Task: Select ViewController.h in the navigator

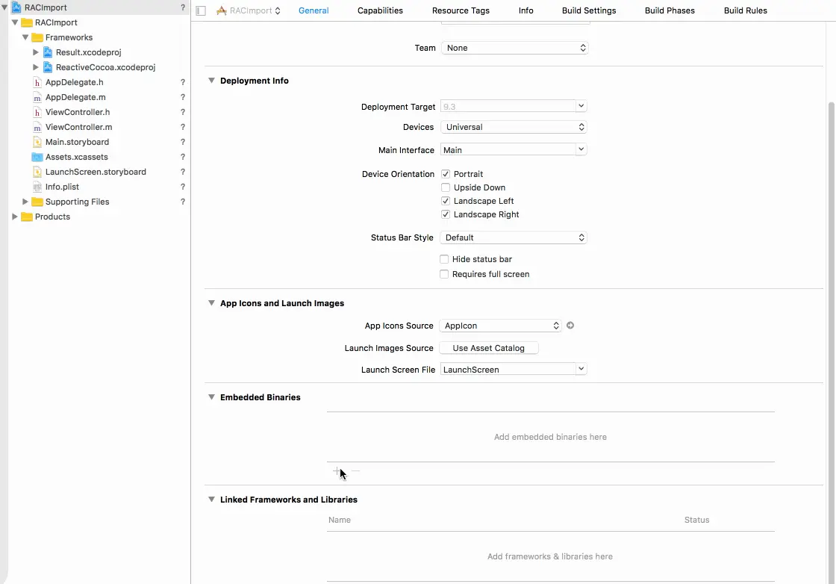Action: tap(78, 112)
